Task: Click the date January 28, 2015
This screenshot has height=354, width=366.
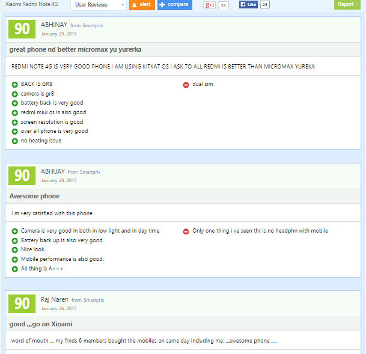Action: click(59, 181)
